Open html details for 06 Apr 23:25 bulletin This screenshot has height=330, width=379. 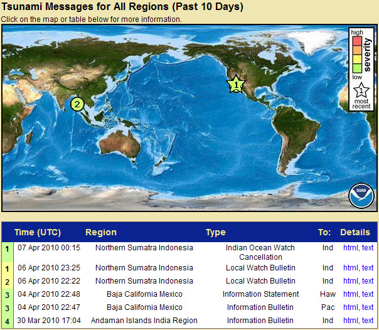351,268
